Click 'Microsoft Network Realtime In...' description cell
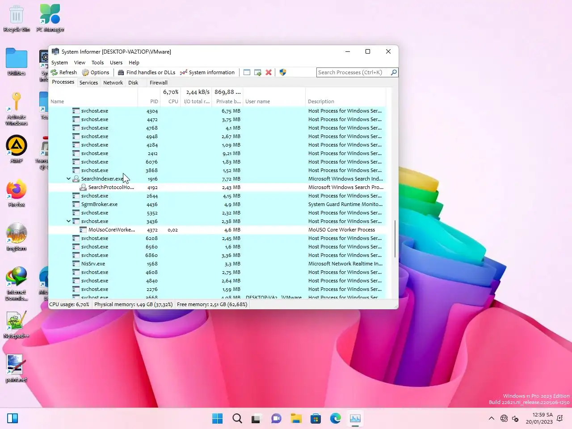Screen dimensions: 572x429 tap(345, 264)
